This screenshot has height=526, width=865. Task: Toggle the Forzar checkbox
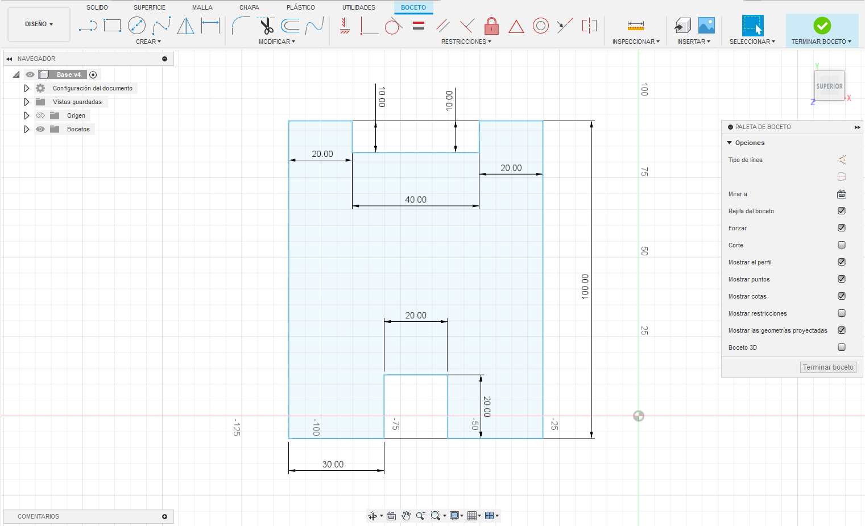[842, 228]
